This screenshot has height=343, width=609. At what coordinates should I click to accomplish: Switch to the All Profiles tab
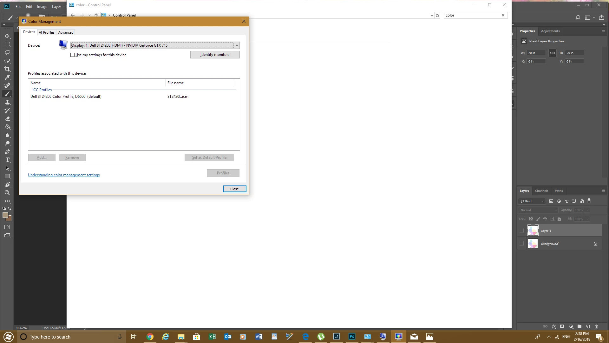coord(47,32)
